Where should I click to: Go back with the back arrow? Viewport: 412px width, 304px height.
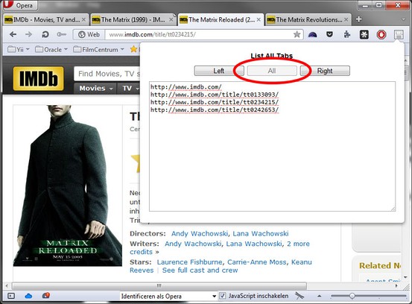click(13, 34)
